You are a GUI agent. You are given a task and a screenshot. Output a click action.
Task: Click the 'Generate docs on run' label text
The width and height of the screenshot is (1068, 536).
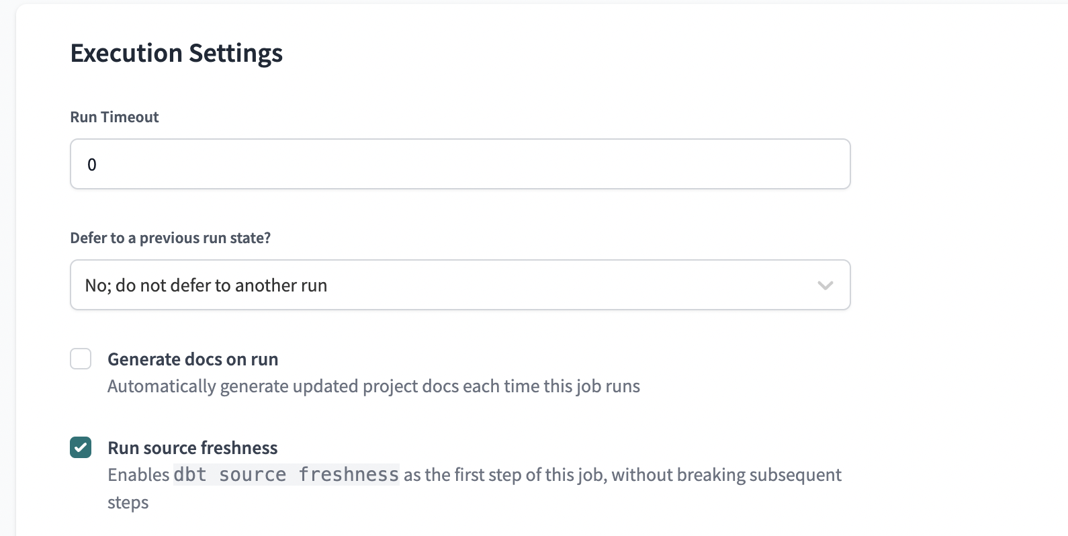click(x=192, y=359)
